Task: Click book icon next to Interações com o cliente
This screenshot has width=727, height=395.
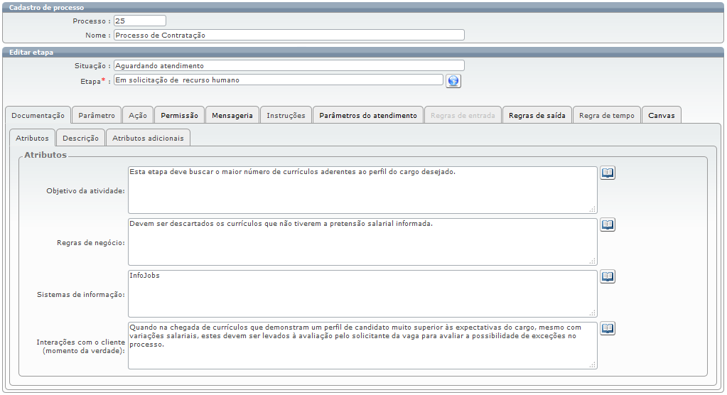Action: click(608, 328)
